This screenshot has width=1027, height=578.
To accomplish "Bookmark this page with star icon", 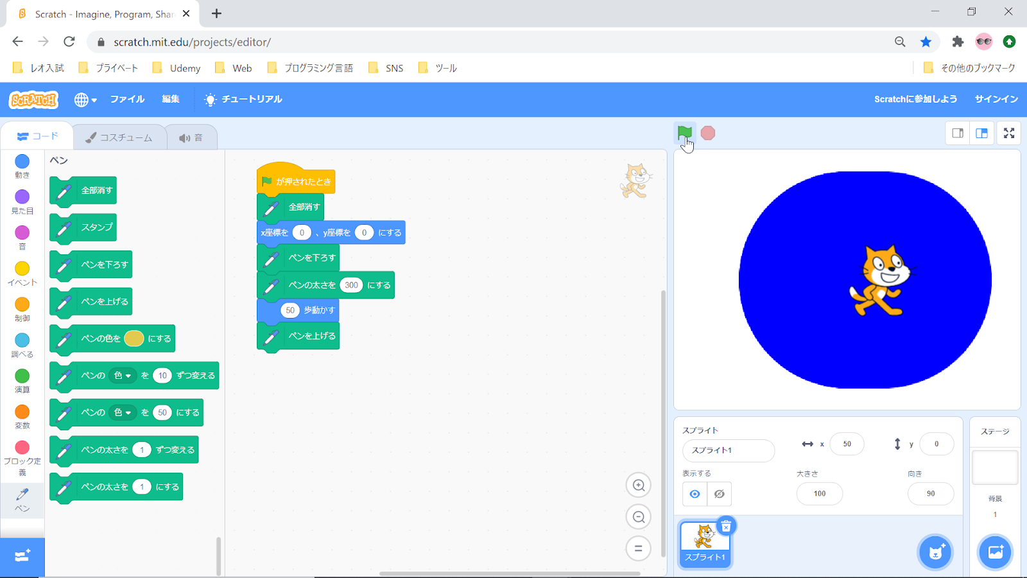I will [926, 42].
